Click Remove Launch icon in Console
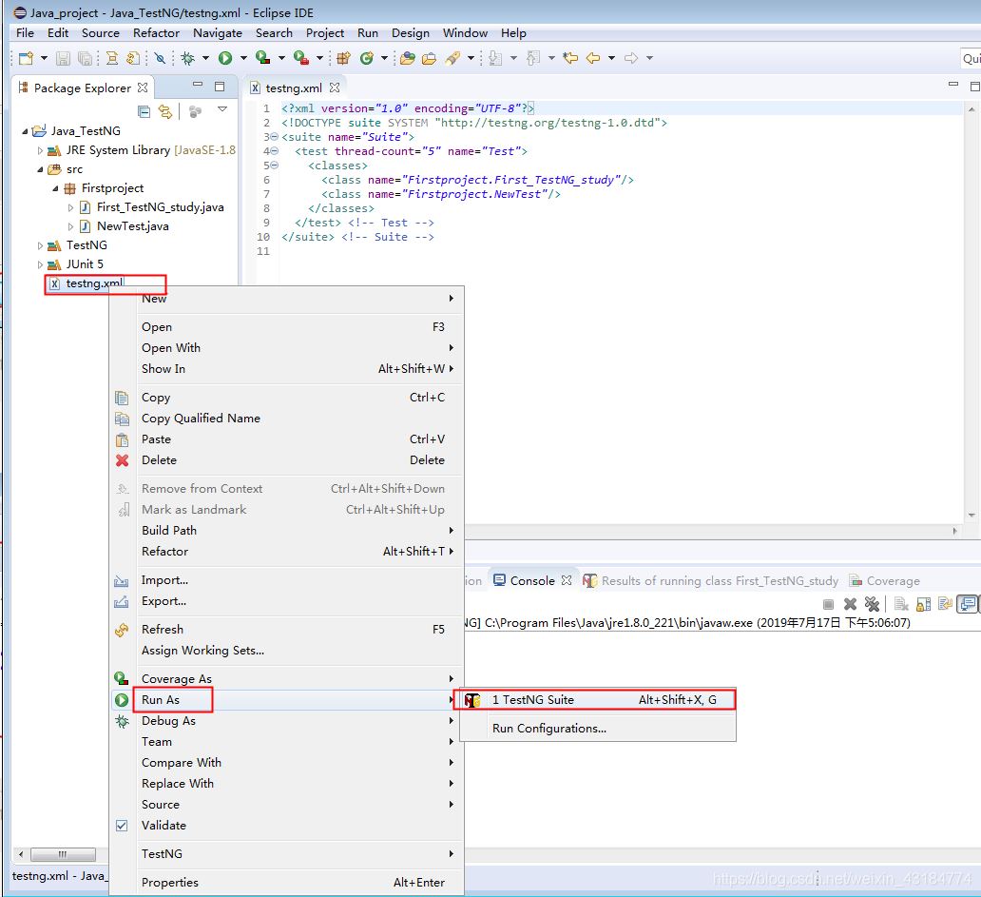Viewport: 981px width, 897px height. [x=850, y=604]
